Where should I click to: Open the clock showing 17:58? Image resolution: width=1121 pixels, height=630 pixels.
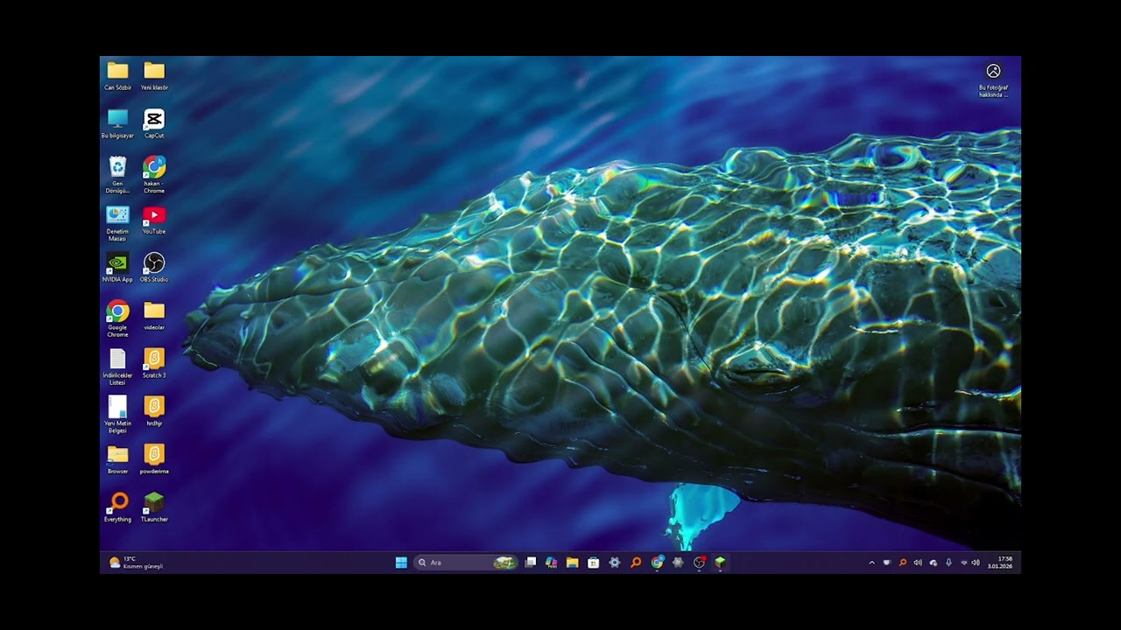point(1000,563)
